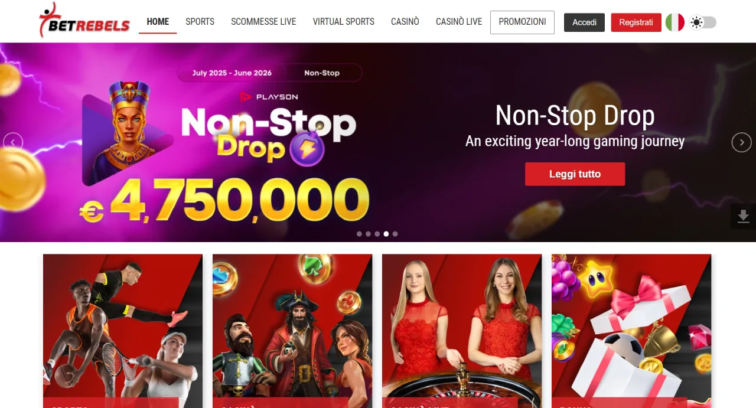Screen dimensions: 756x408
Task: Go to Virtual Sports page
Action: (x=344, y=22)
